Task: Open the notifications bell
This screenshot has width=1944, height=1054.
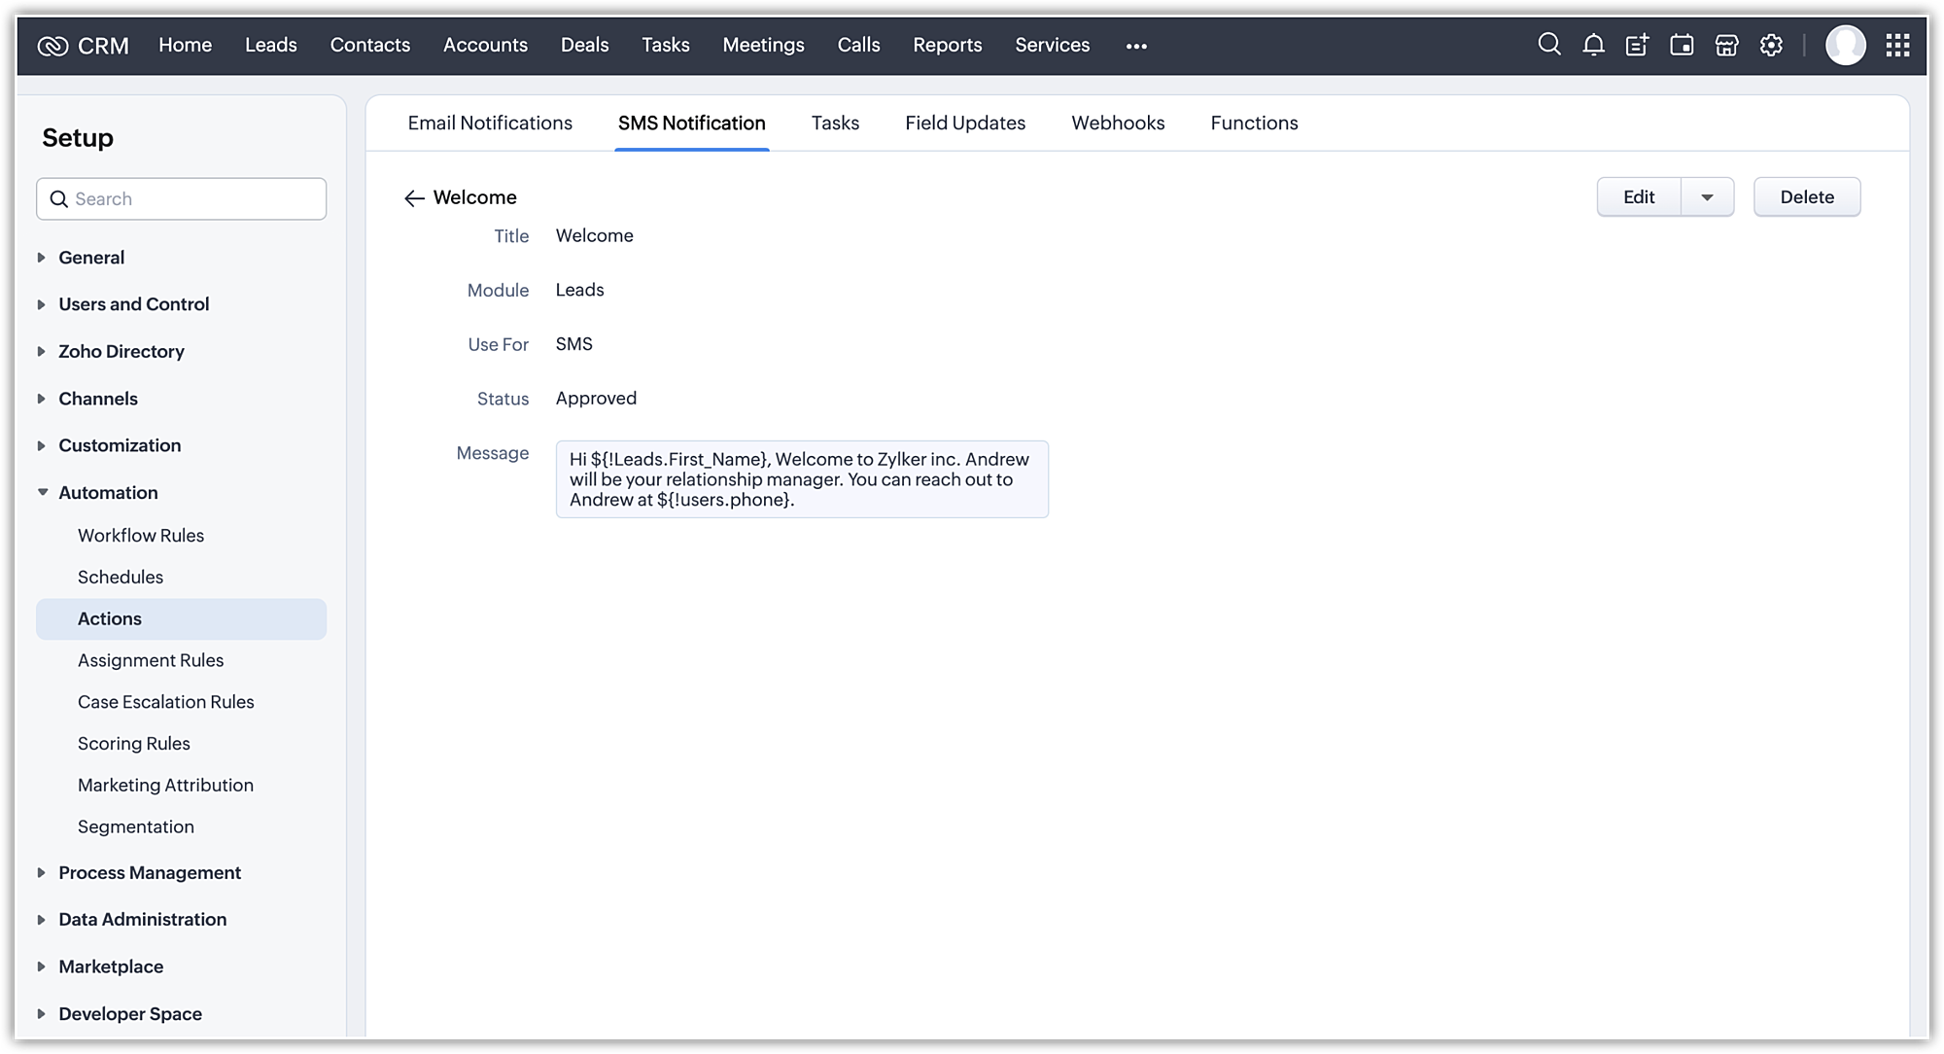Action: coord(1593,45)
